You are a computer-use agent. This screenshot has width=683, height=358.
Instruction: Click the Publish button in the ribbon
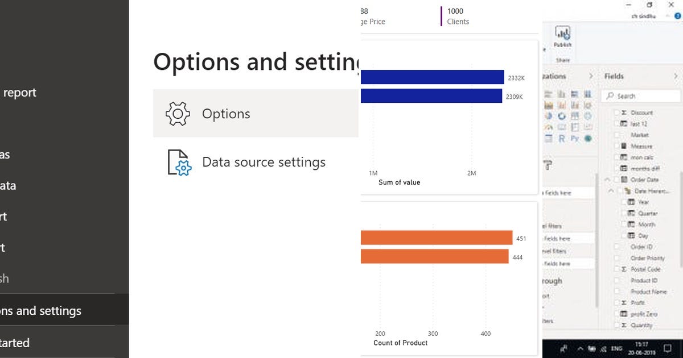[x=562, y=35]
